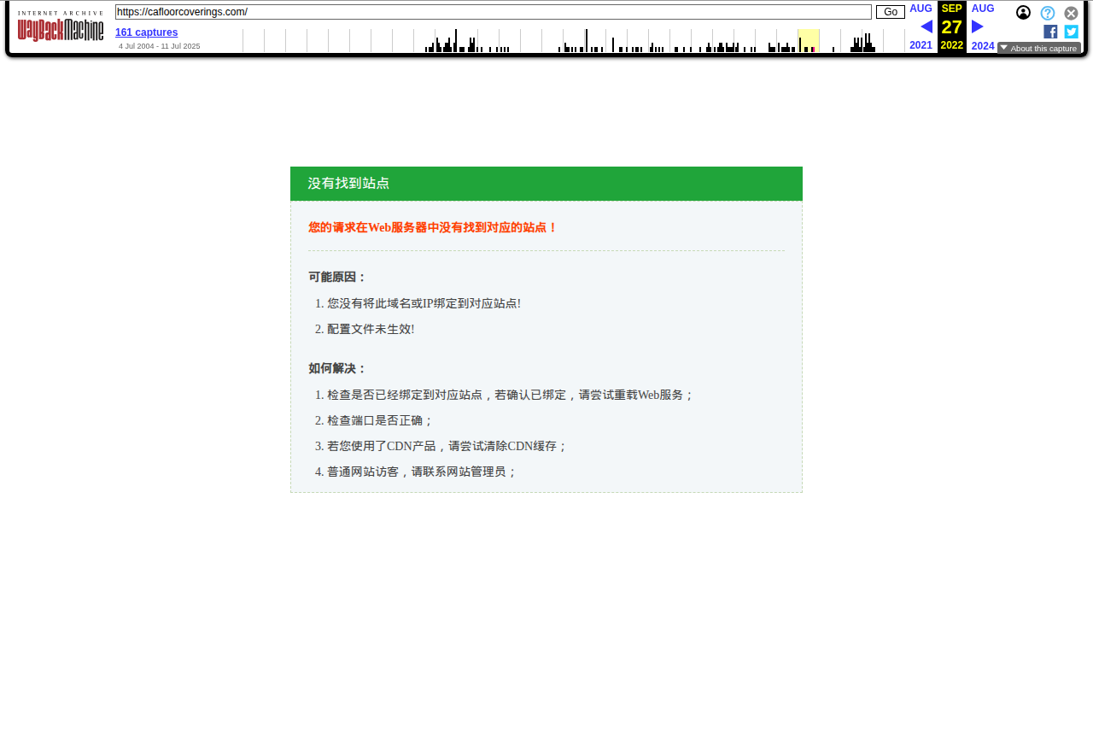Screen dimensions: 1093x756
Task: Open the Wayback help icon
Action: (x=1047, y=13)
